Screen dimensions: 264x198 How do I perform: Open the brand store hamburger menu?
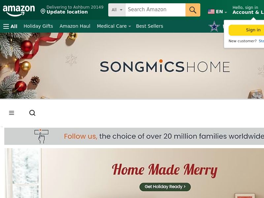click(x=12, y=113)
